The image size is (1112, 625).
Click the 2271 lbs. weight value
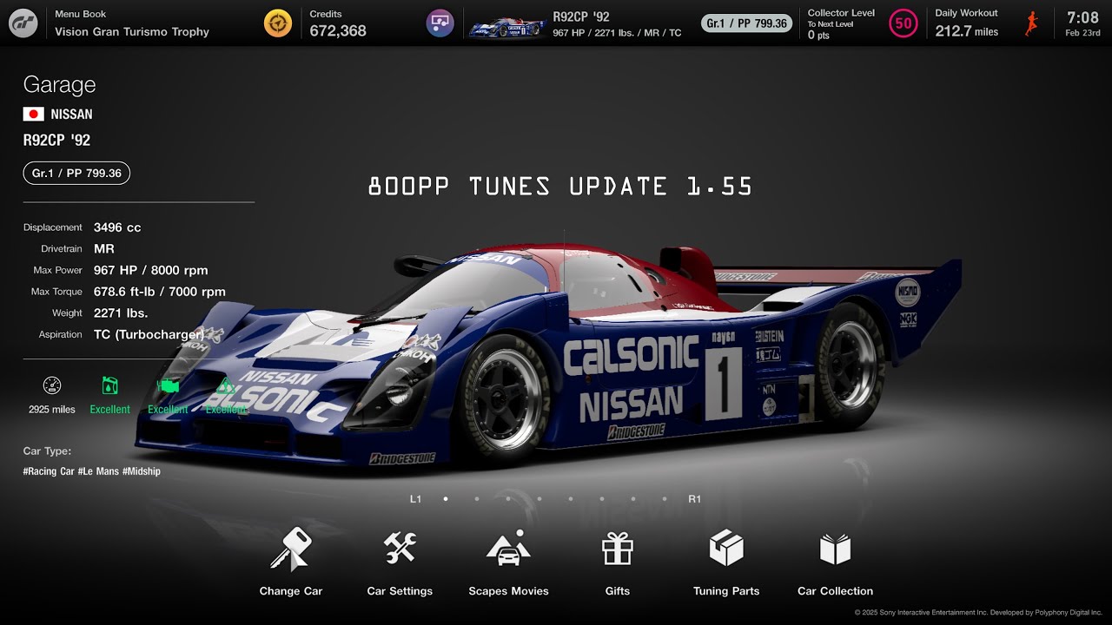point(121,312)
